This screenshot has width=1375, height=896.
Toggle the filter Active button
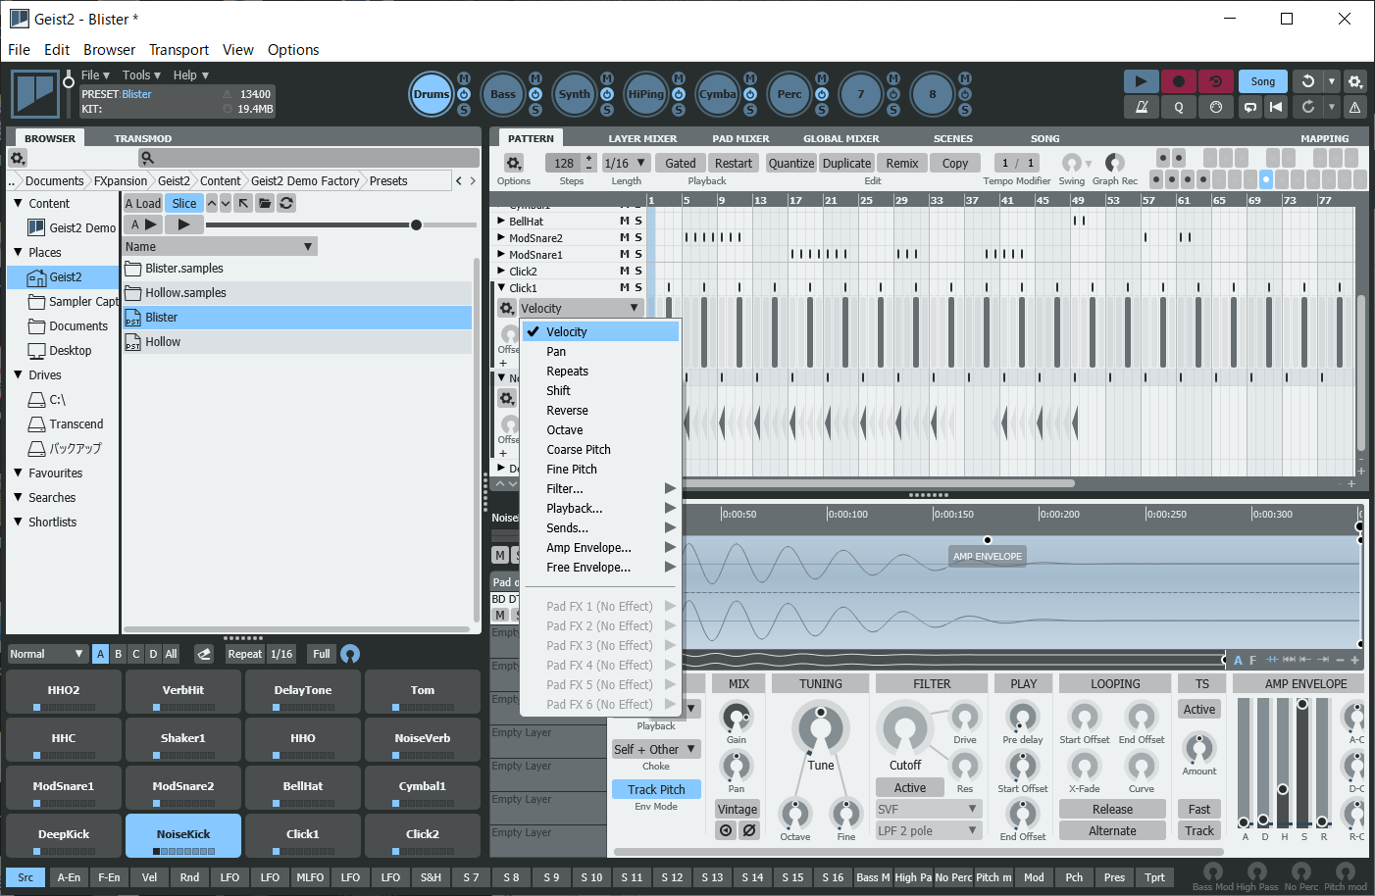point(910,787)
